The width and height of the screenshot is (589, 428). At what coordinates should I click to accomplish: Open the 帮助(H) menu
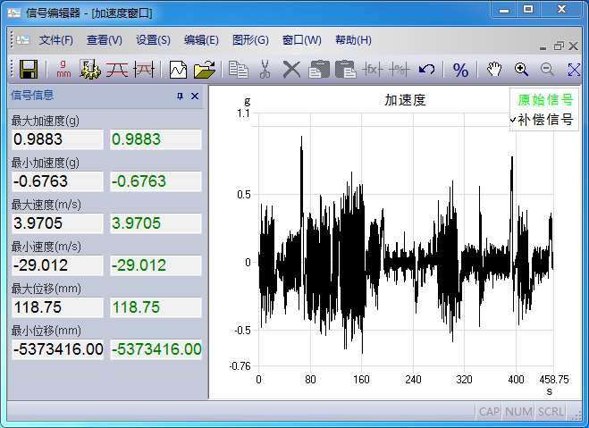[x=353, y=40]
